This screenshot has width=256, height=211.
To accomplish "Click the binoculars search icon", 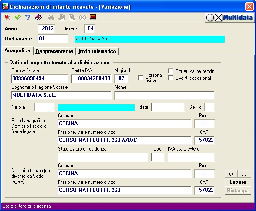I will tap(51, 17).
